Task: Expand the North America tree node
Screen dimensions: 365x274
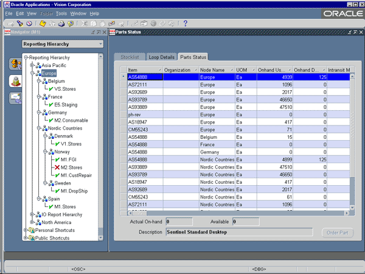Action: 32,222
